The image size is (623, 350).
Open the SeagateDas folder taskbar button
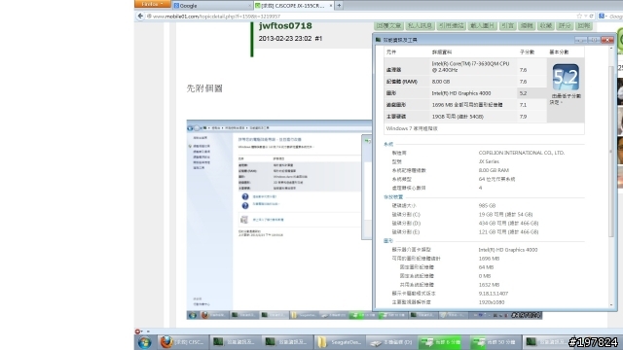[x=340, y=342]
